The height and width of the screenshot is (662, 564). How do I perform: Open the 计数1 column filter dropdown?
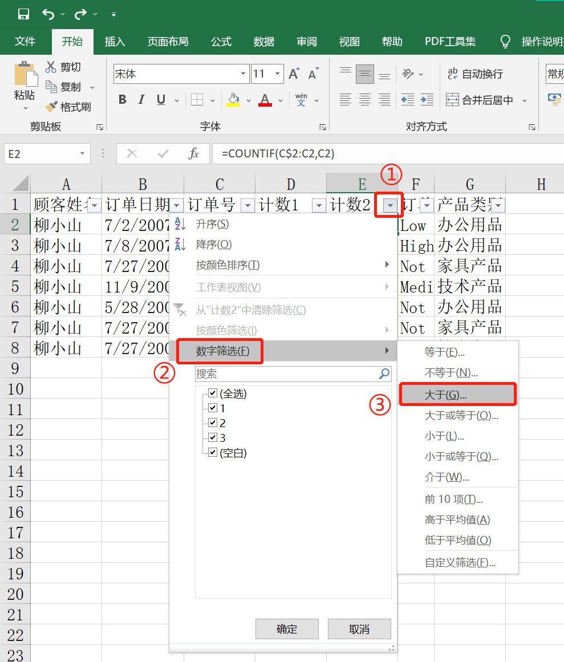coord(319,206)
